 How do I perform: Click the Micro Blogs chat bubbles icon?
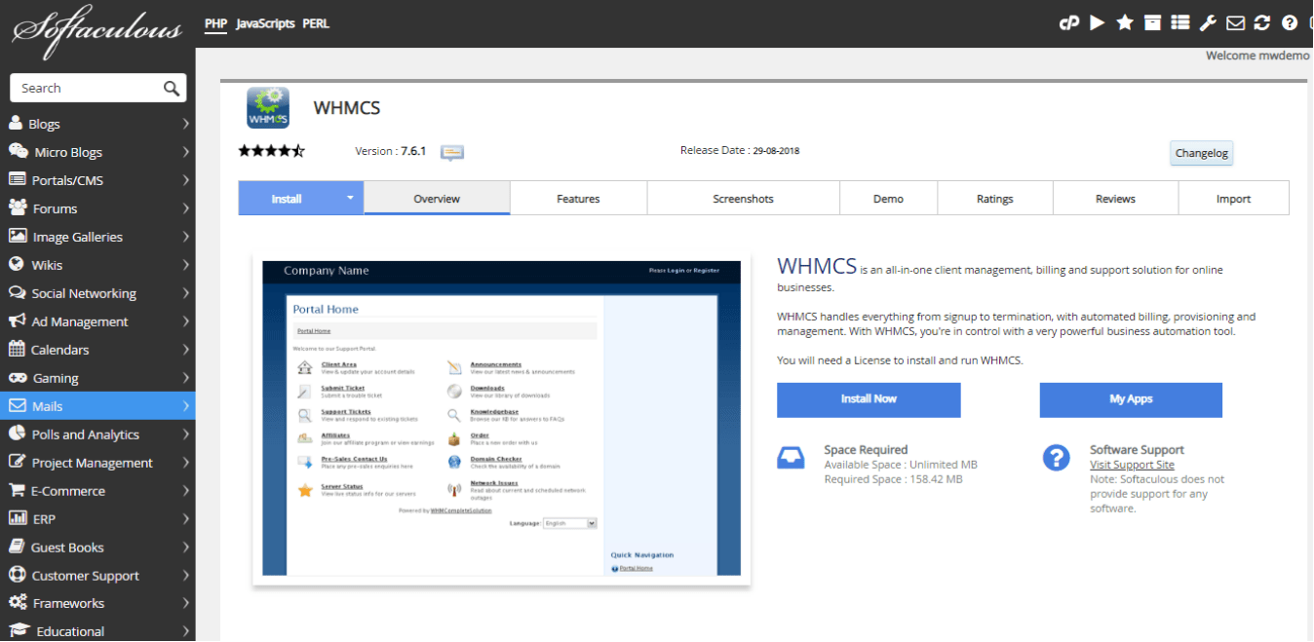pos(19,151)
